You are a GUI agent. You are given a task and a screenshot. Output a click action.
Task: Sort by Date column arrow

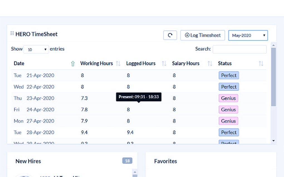point(73,64)
